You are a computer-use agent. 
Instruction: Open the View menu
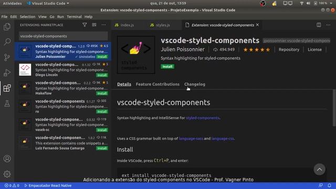tap(43, 17)
